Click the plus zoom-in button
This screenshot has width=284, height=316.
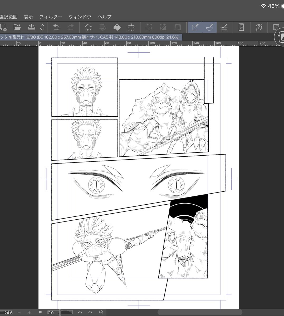click(30, 312)
